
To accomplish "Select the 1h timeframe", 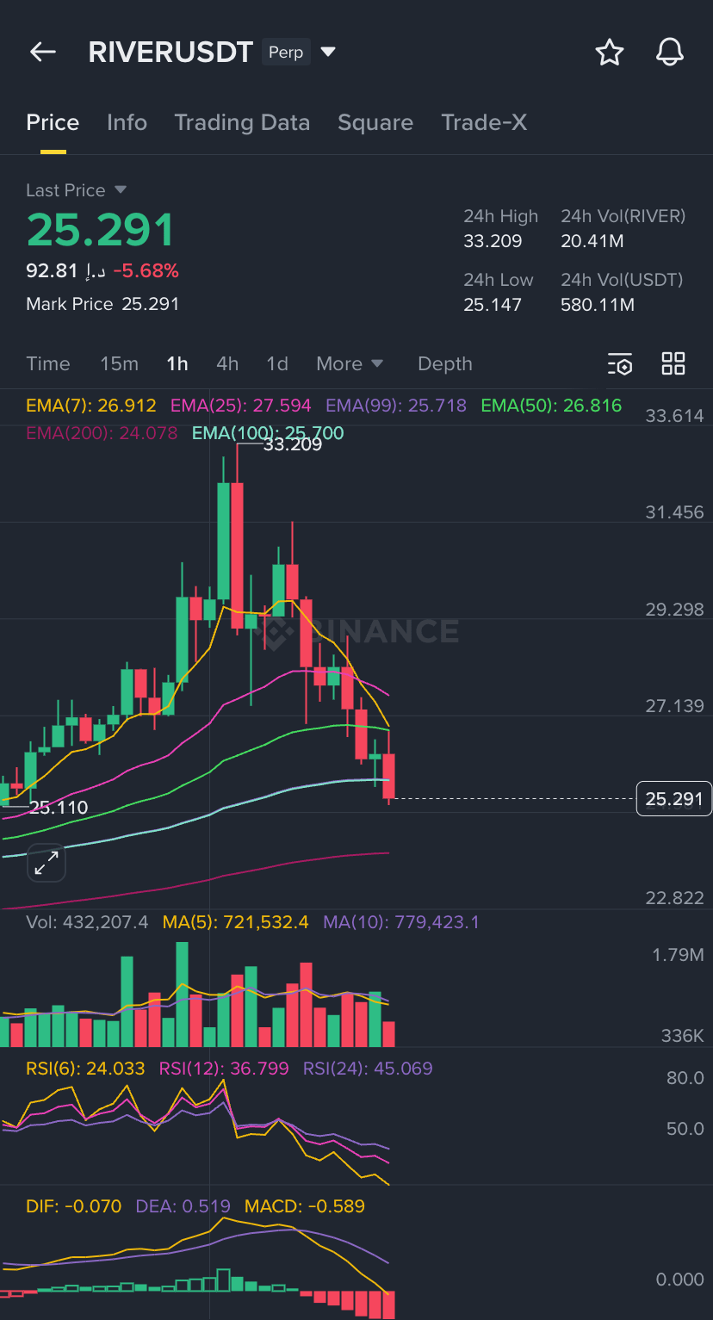I will pos(177,363).
